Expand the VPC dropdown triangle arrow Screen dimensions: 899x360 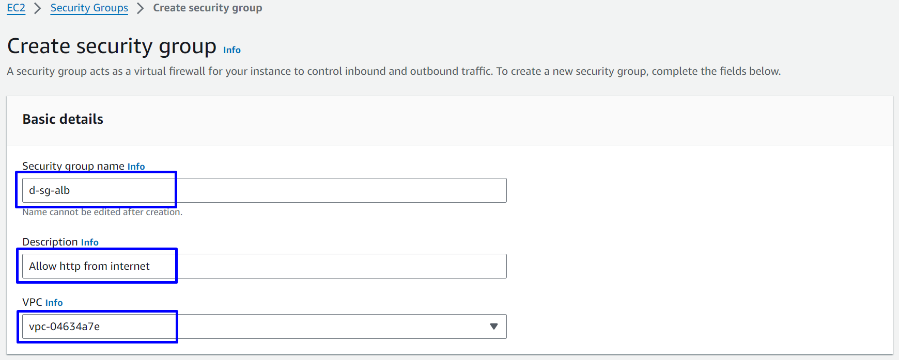(x=493, y=326)
